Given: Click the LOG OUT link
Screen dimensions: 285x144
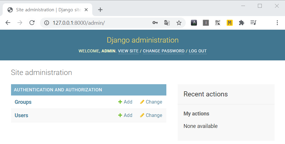Looking at the screenshot, I should pyautogui.click(x=198, y=51).
